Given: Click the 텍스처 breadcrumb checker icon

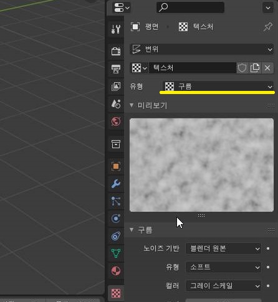Looking at the screenshot, I should (183, 27).
